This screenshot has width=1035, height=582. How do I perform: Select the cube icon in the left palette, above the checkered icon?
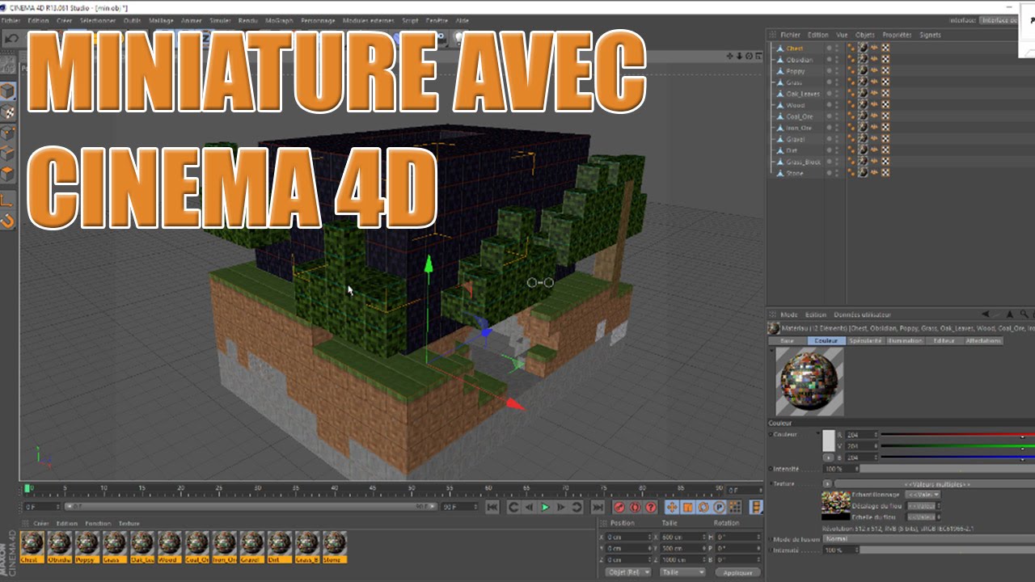tap(7, 92)
